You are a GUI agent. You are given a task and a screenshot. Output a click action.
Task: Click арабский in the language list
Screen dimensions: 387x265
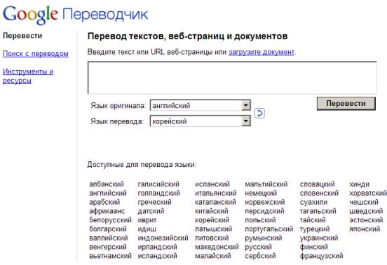(x=104, y=202)
